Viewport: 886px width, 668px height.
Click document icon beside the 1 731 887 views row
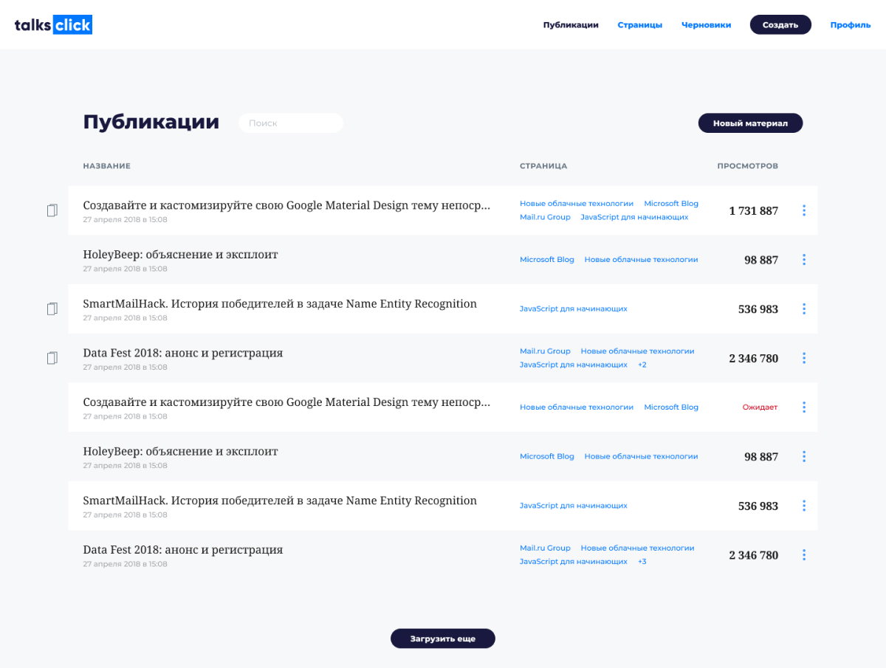[52, 210]
